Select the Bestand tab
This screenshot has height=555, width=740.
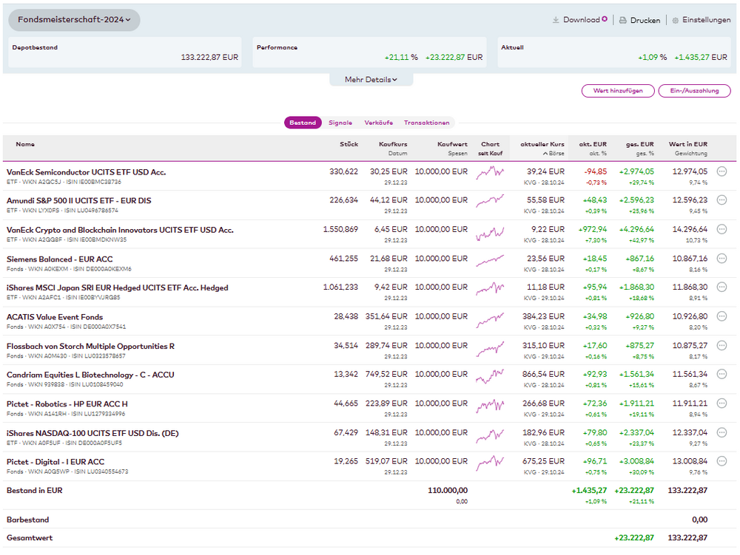click(x=303, y=123)
